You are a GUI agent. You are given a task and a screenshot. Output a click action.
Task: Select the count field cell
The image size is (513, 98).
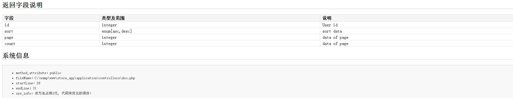coord(51,44)
